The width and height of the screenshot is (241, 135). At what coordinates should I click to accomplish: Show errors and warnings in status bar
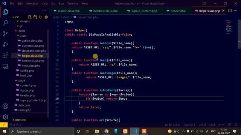pyautogui.click(x=15, y=125)
